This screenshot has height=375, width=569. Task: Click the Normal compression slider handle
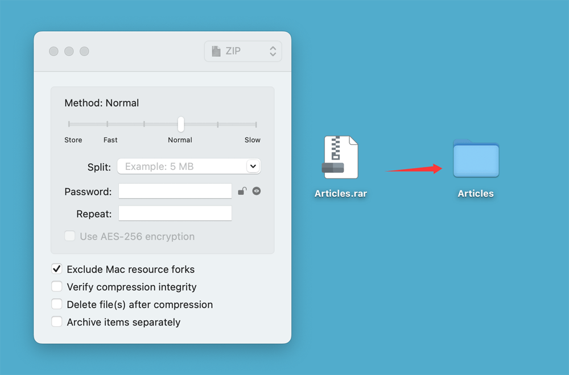click(180, 124)
